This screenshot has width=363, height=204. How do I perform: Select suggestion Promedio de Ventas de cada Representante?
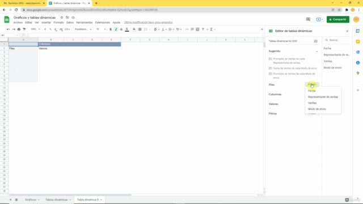(289, 61)
